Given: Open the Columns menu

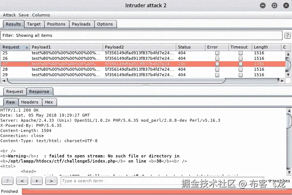Looking at the screenshot, I should pos(41,15).
